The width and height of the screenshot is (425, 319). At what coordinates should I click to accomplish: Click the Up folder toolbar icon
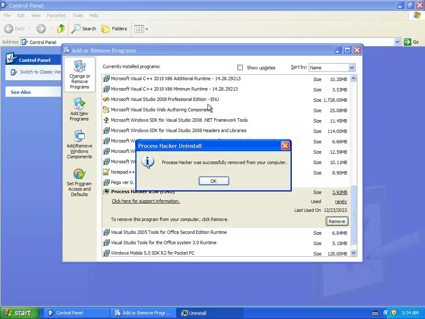point(61,29)
